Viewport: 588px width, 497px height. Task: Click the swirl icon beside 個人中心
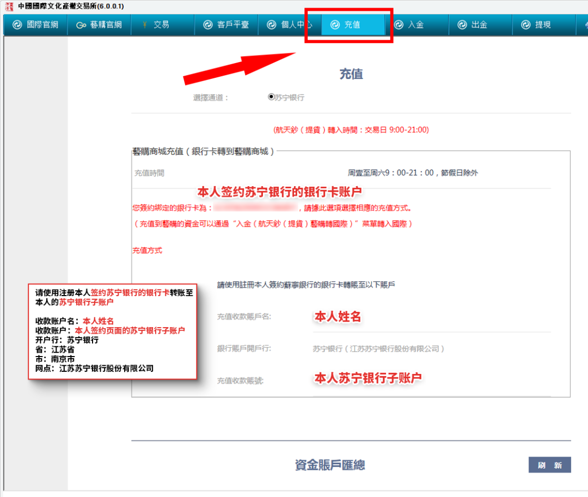pos(272,24)
